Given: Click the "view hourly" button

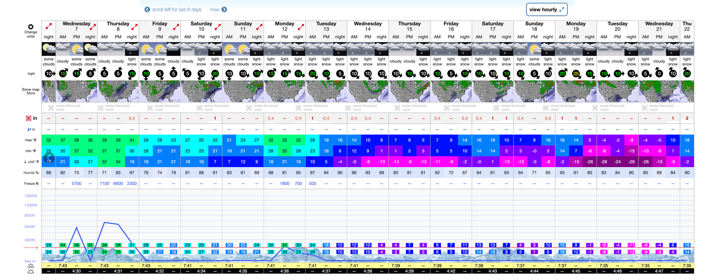Looking at the screenshot, I should point(547,9).
